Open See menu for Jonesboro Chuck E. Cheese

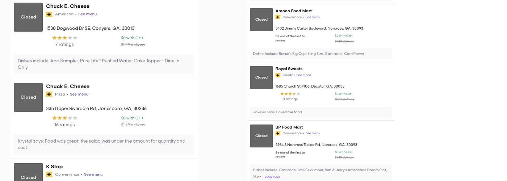point(79,94)
